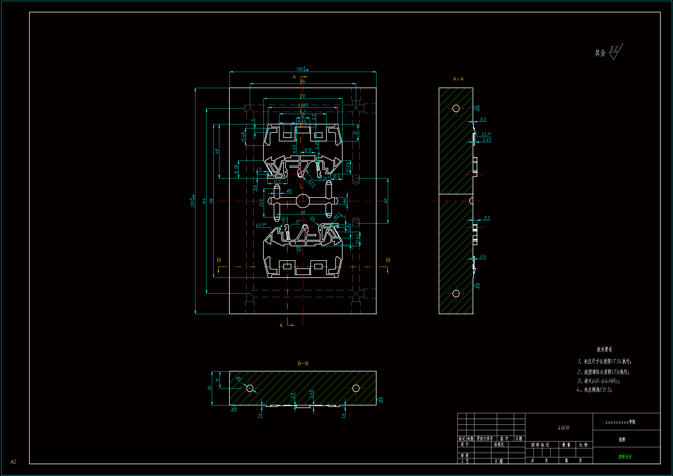
Task: Click the left hole in B-B section
Action: tap(250, 388)
